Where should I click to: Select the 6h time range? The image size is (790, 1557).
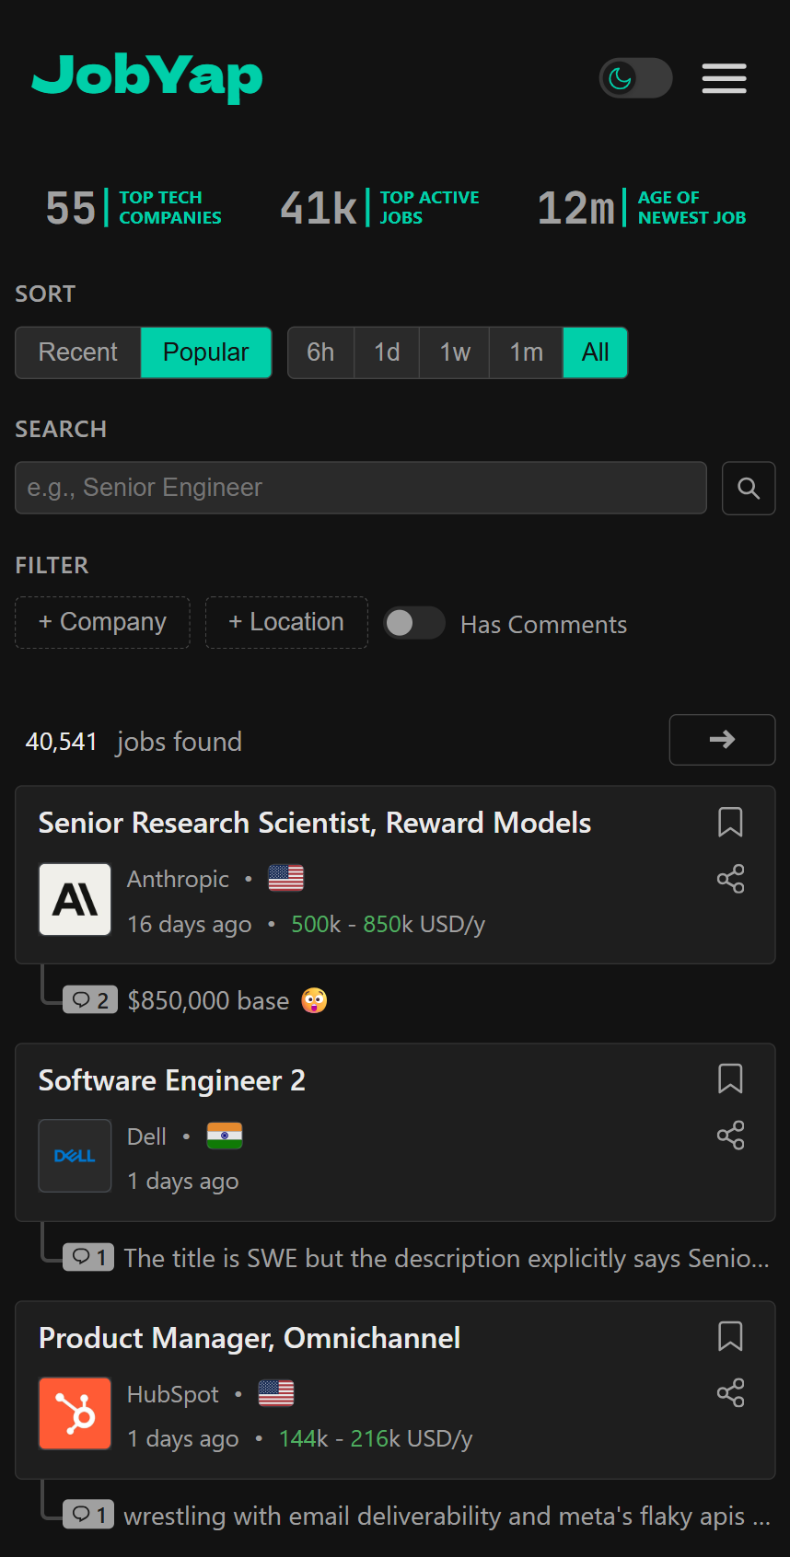[x=319, y=352]
